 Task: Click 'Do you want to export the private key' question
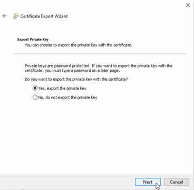(76, 79)
